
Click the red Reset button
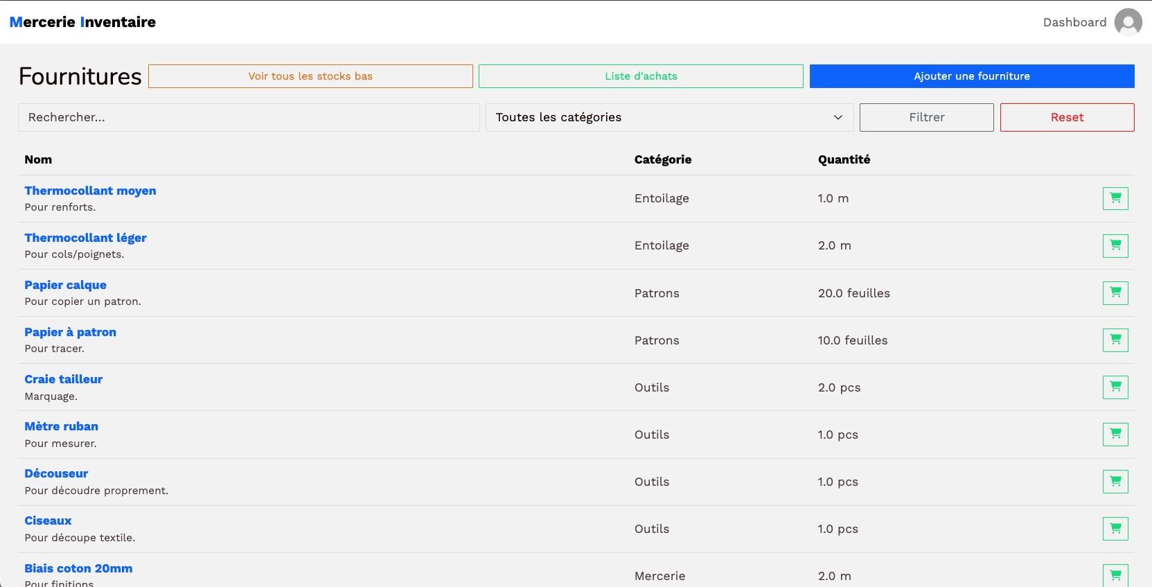point(1067,117)
